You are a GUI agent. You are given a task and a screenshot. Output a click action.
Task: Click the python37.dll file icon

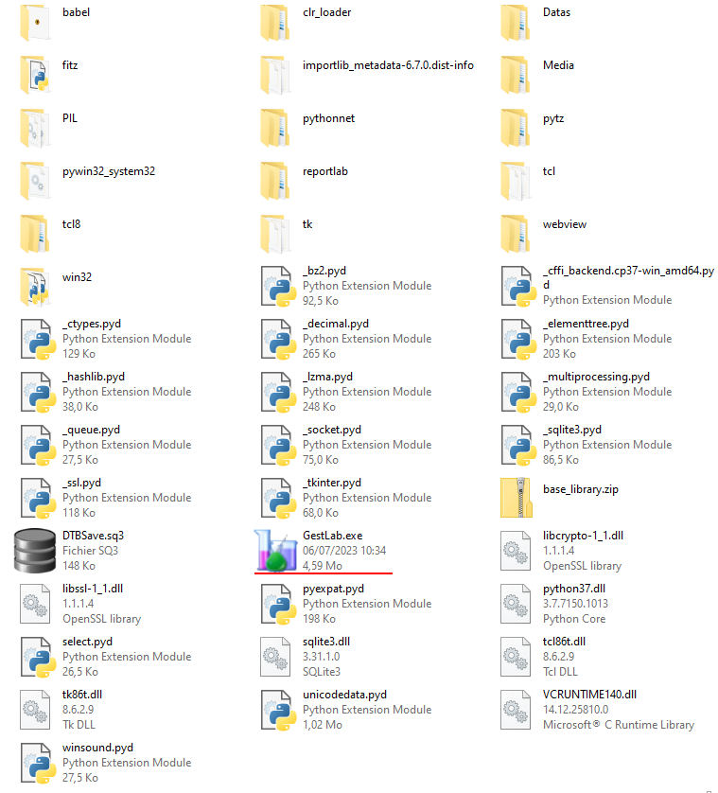pos(517,604)
